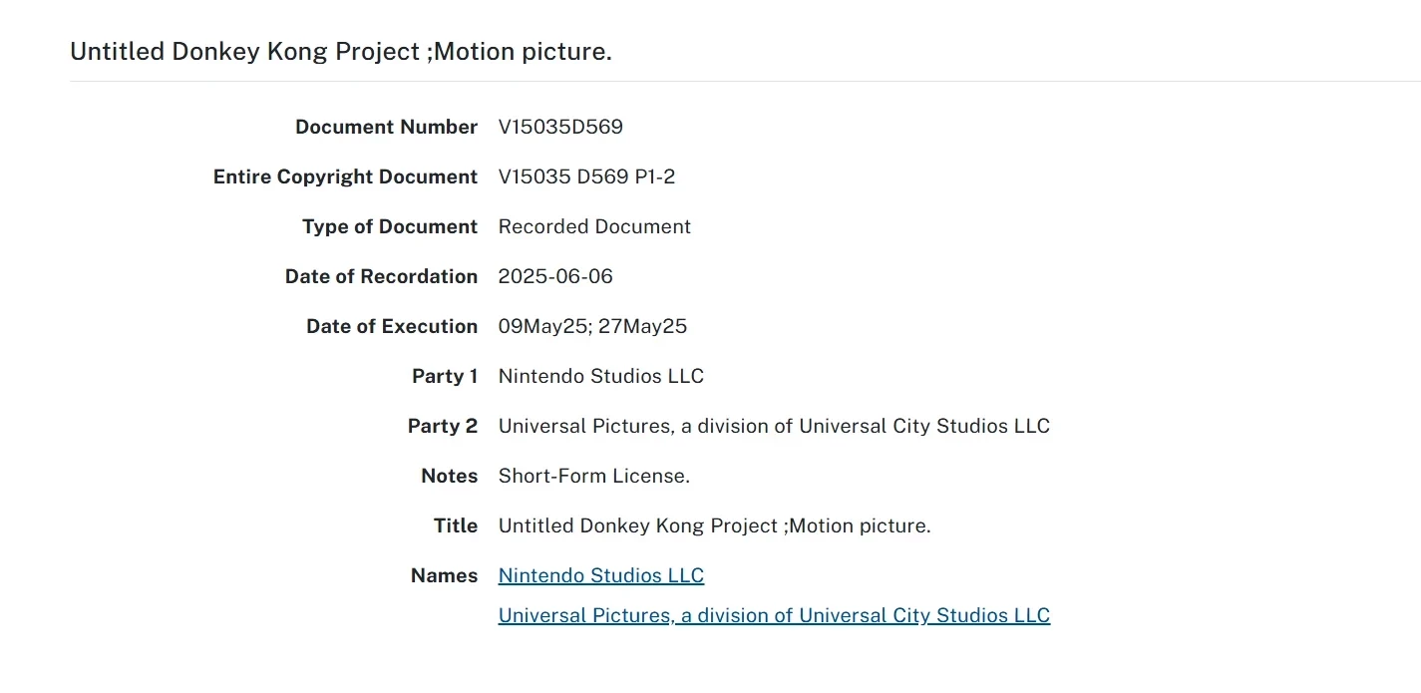The height and width of the screenshot is (693, 1421).
Task: Click the Party 1 label
Action: tap(445, 376)
